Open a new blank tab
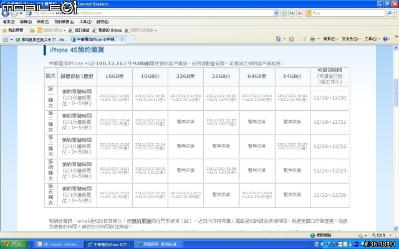The image size is (399, 249). click(130, 40)
